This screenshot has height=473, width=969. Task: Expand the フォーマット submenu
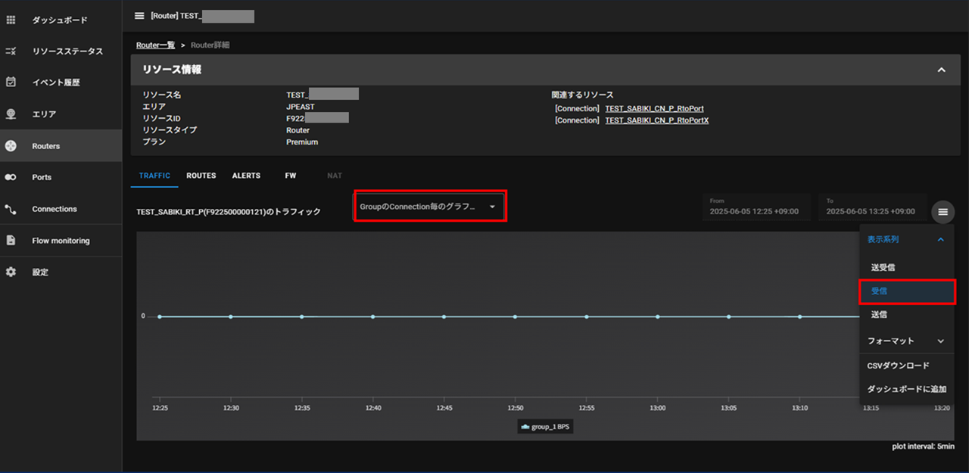tap(906, 341)
